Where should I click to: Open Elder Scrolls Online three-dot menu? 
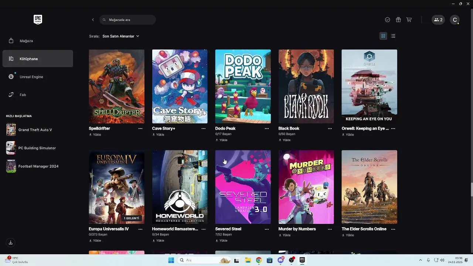393,229
